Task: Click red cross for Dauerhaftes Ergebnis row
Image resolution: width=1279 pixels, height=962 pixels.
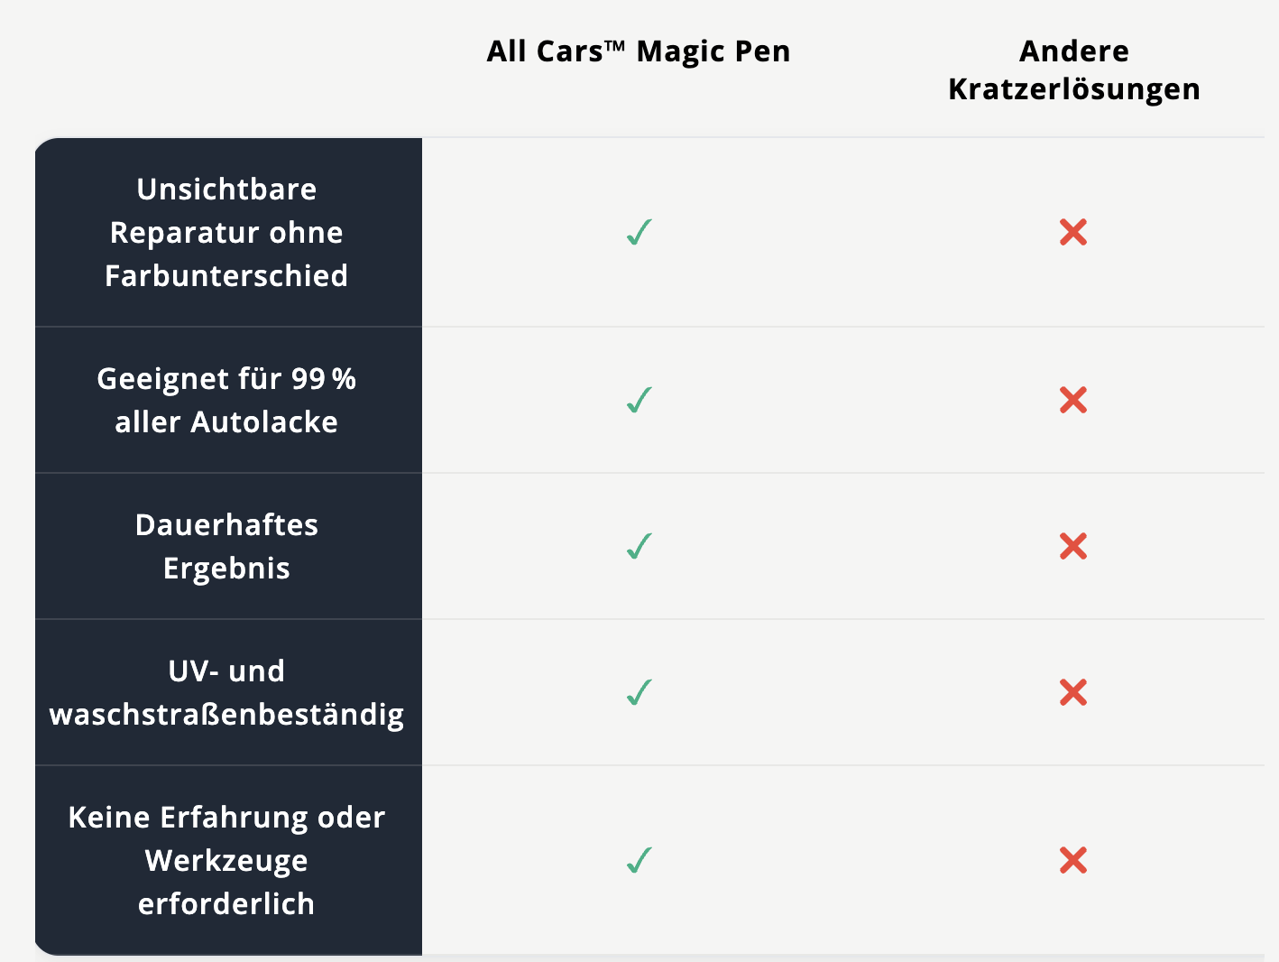Action: [1073, 546]
